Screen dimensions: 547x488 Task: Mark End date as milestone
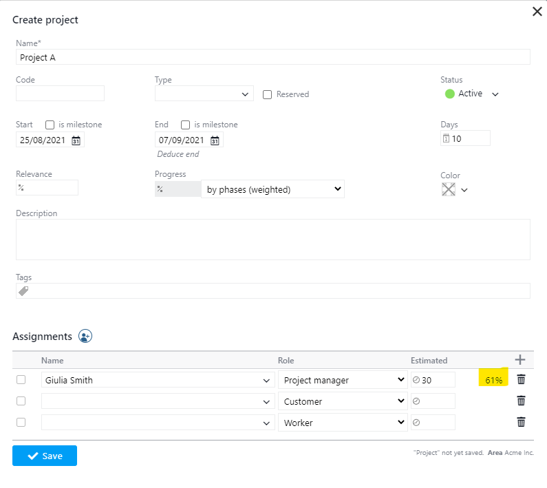coord(186,125)
